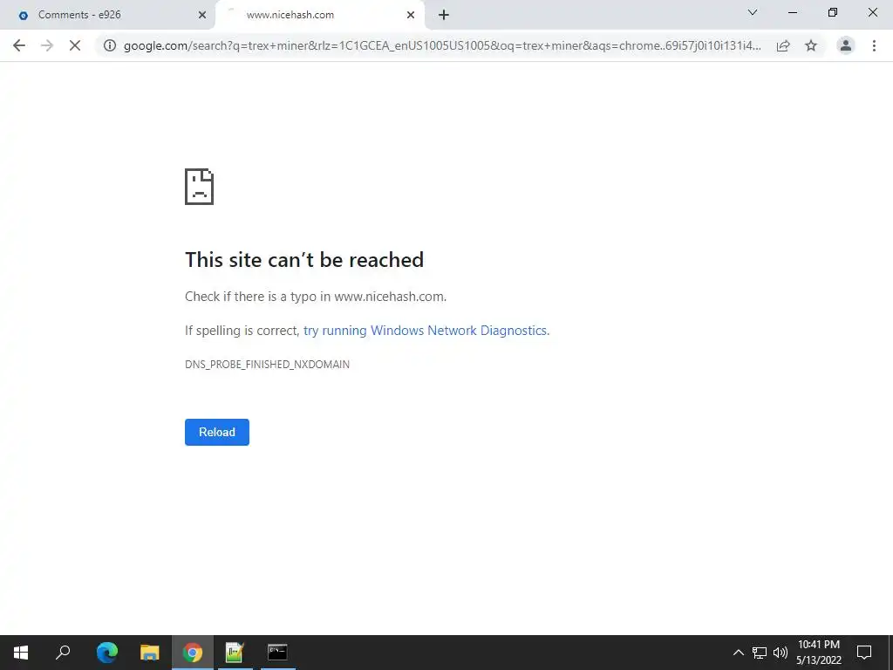Click the address bar URL
Image resolution: width=893 pixels, height=670 pixels.
tap(442, 45)
